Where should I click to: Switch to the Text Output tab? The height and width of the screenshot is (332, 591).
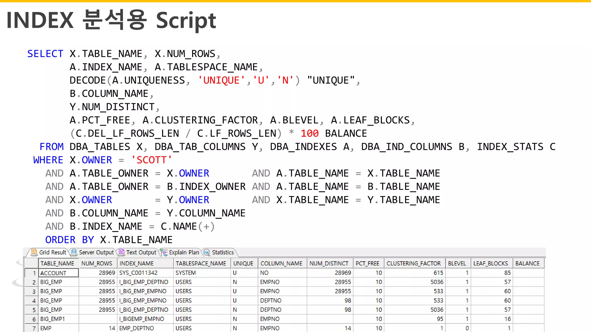tap(138, 252)
